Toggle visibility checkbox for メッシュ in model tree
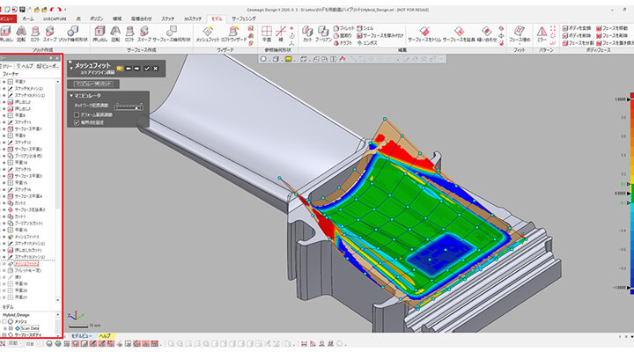 (x=5, y=321)
